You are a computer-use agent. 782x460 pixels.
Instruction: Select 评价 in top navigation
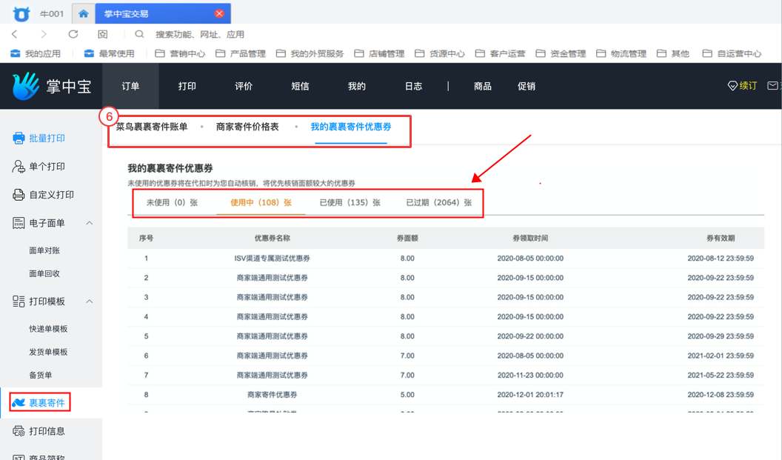point(244,87)
